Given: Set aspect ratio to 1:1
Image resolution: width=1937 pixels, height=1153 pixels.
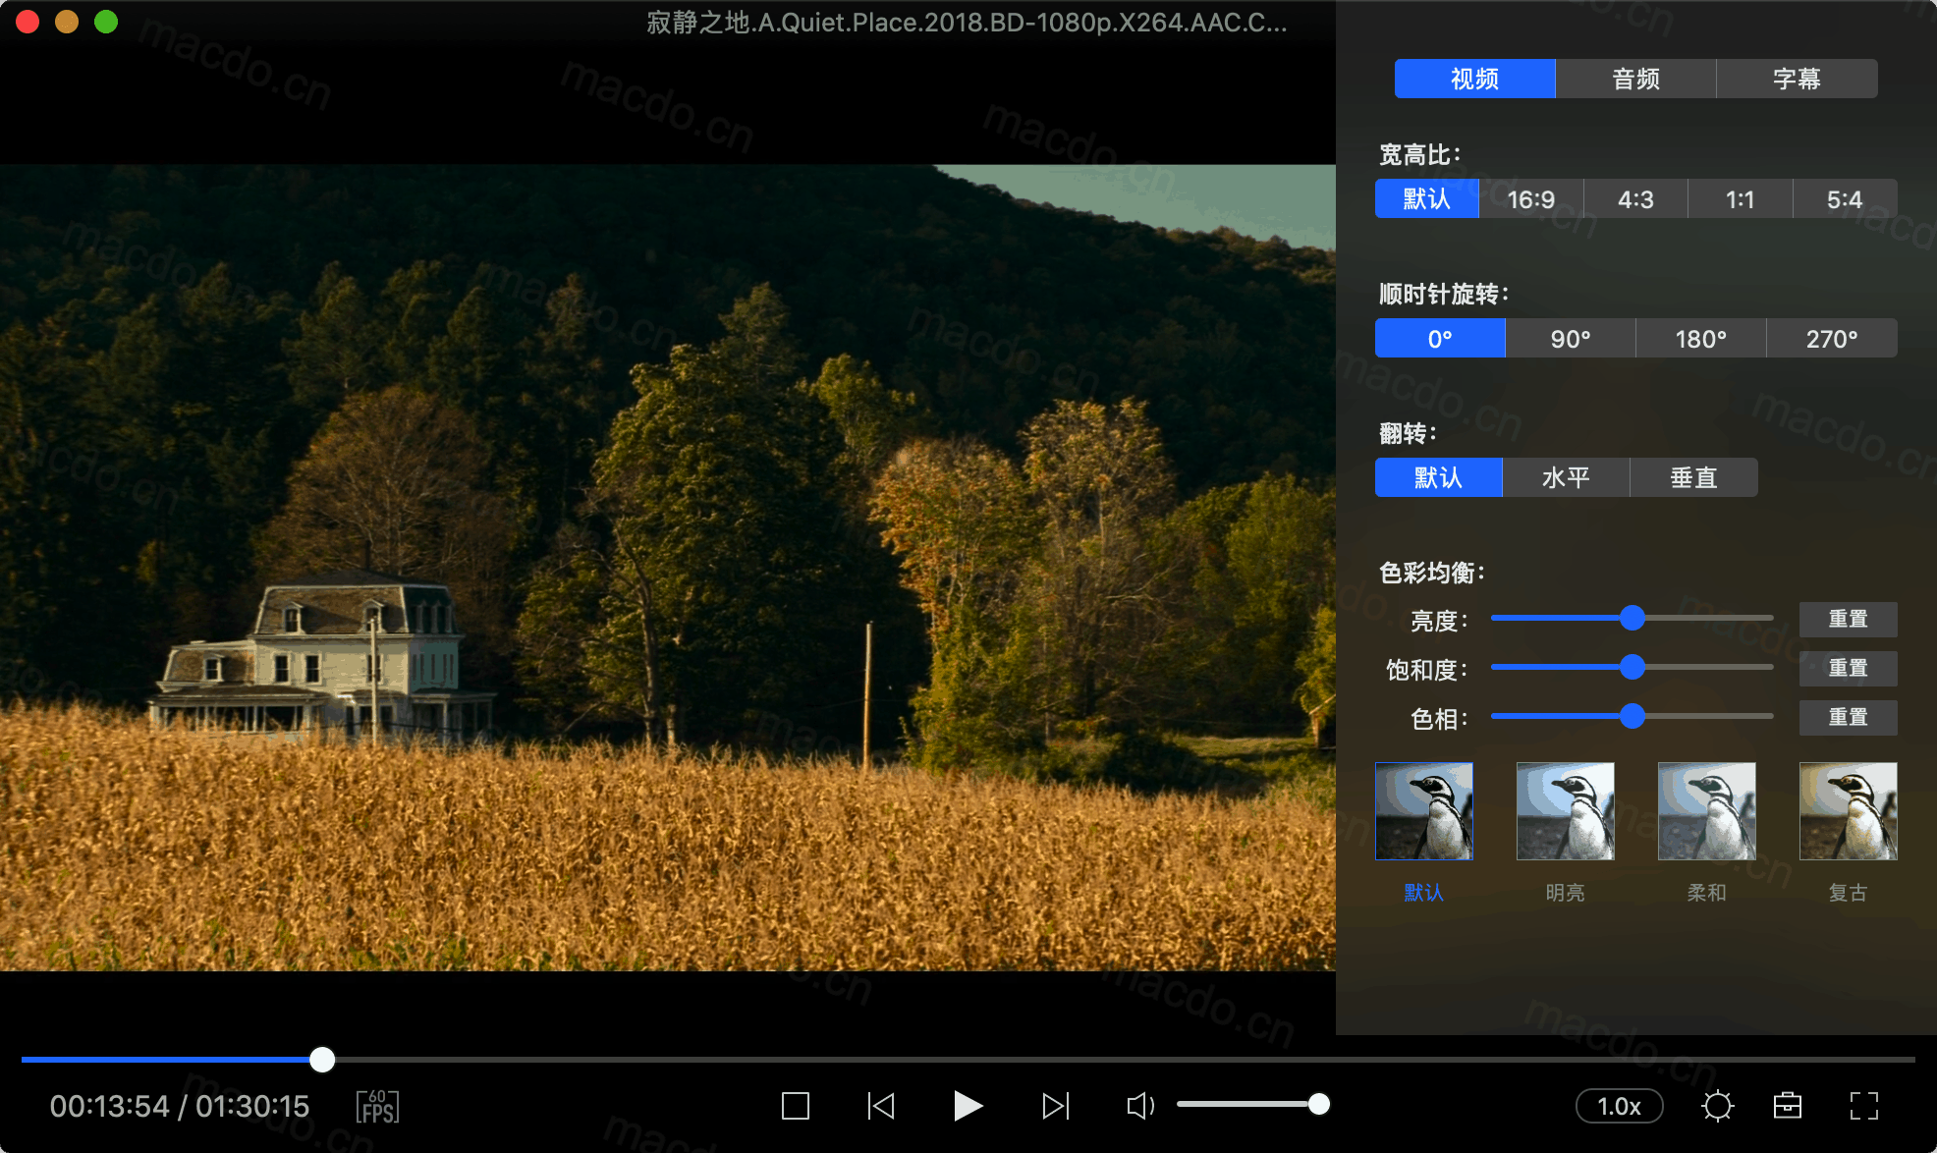Looking at the screenshot, I should click(1740, 199).
